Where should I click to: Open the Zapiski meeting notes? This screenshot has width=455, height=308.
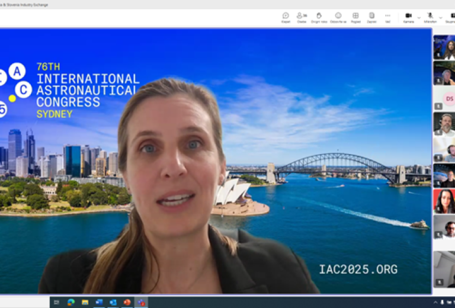371,17
